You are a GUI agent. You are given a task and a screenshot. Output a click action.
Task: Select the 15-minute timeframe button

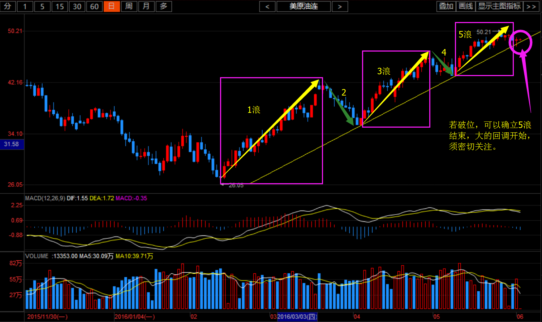(x=60, y=6)
